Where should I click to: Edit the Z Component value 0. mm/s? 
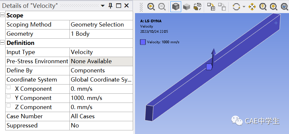coord(101,107)
